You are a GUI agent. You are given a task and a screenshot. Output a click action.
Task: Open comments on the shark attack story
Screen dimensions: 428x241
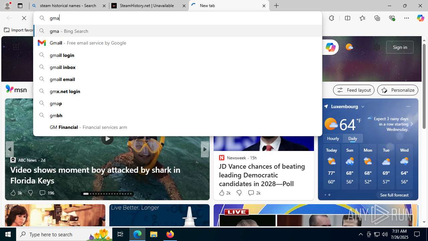pyautogui.click(x=46, y=193)
